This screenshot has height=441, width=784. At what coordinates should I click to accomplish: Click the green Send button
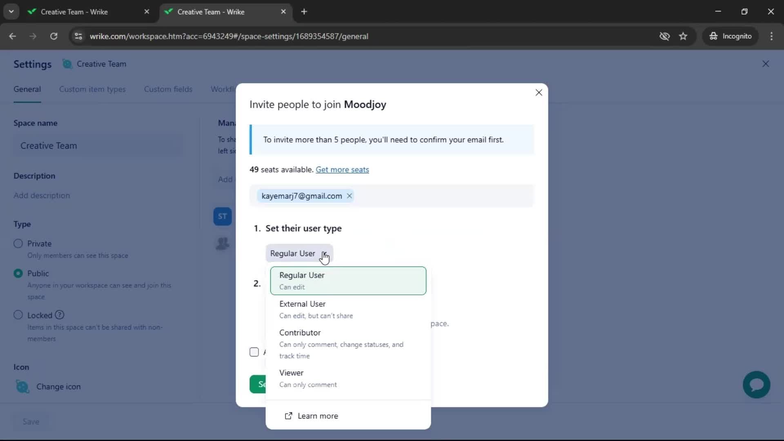tap(258, 384)
